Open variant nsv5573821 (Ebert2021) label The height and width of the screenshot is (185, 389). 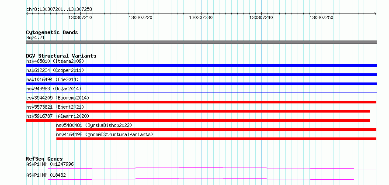[55, 107]
